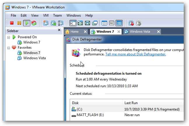Image resolution: width=189 pixels, height=126 pixels.
Task: Close the Windows 7 tab
Action: coord(119,32)
